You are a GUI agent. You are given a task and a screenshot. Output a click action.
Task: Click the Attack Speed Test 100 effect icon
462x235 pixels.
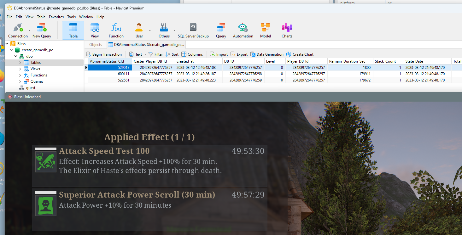point(46,161)
